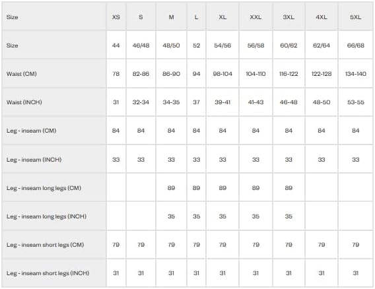Select the 4XL column header
Image resolution: width=375 pixels, height=289 pixels.
click(x=321, y=17)
